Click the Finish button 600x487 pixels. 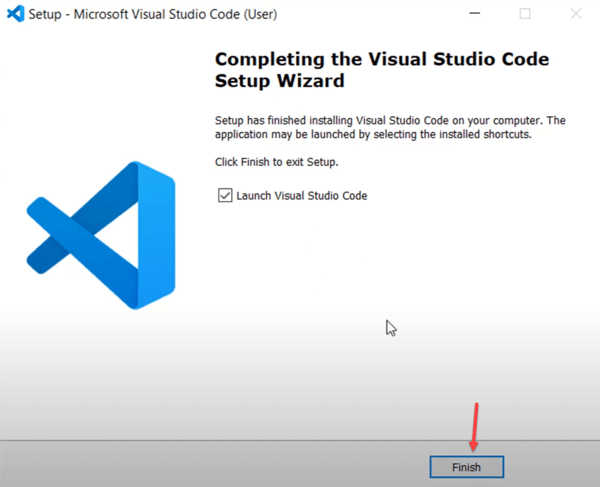click(466, 467)
